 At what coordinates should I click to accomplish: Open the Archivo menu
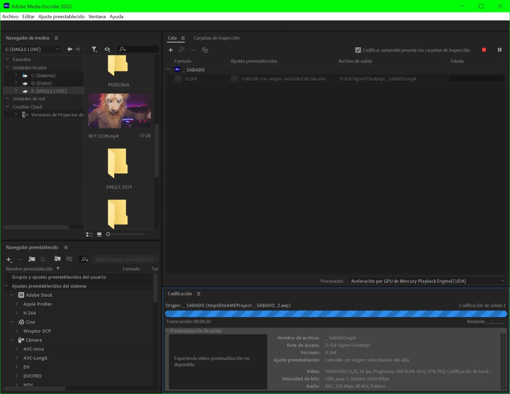(x=10, y=17)
